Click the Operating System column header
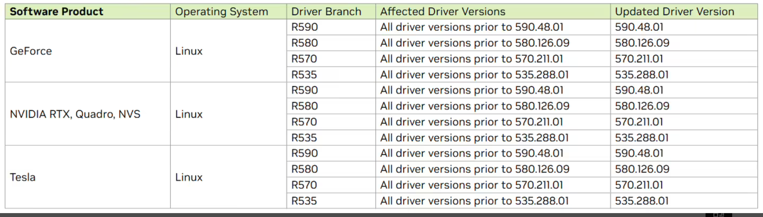 point(222,12)
